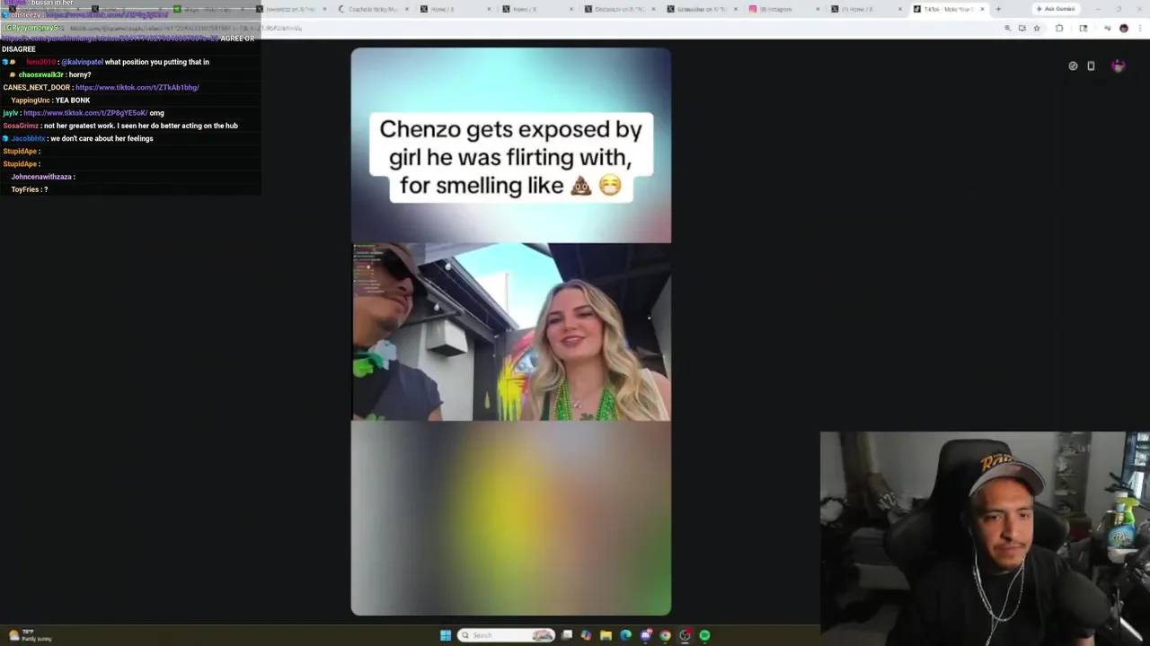Click the taskbar Search box
Viewport: 1150px width, 646px height.
[x=506, y=635]
